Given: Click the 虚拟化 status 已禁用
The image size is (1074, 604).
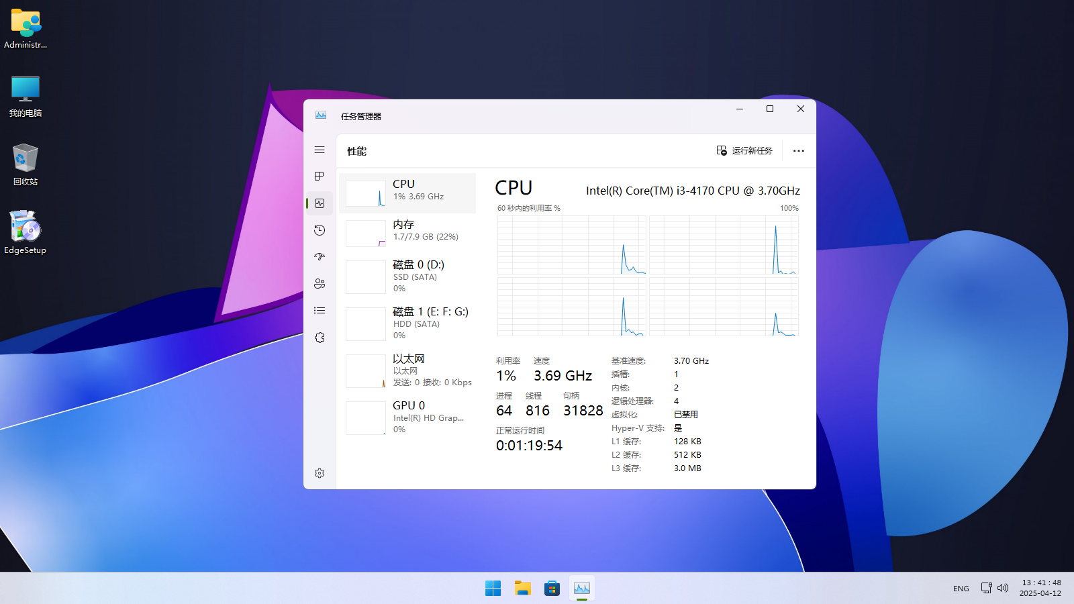Looking at the screenshot, I should [x=686, y=415].
